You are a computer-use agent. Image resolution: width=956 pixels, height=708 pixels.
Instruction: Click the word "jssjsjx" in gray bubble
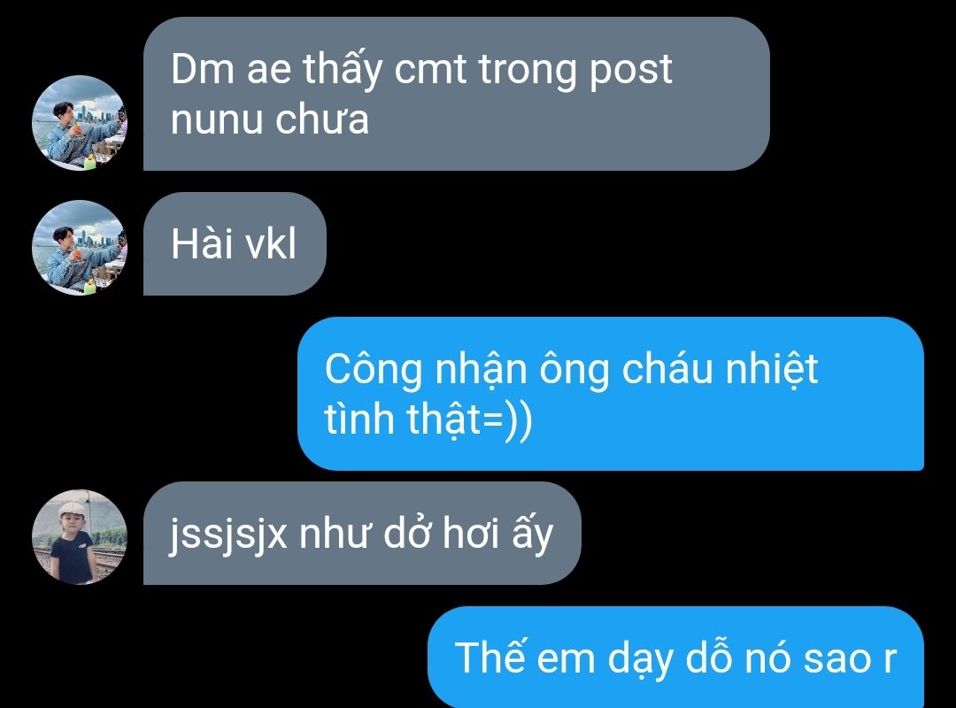click(x=228, y=535)
